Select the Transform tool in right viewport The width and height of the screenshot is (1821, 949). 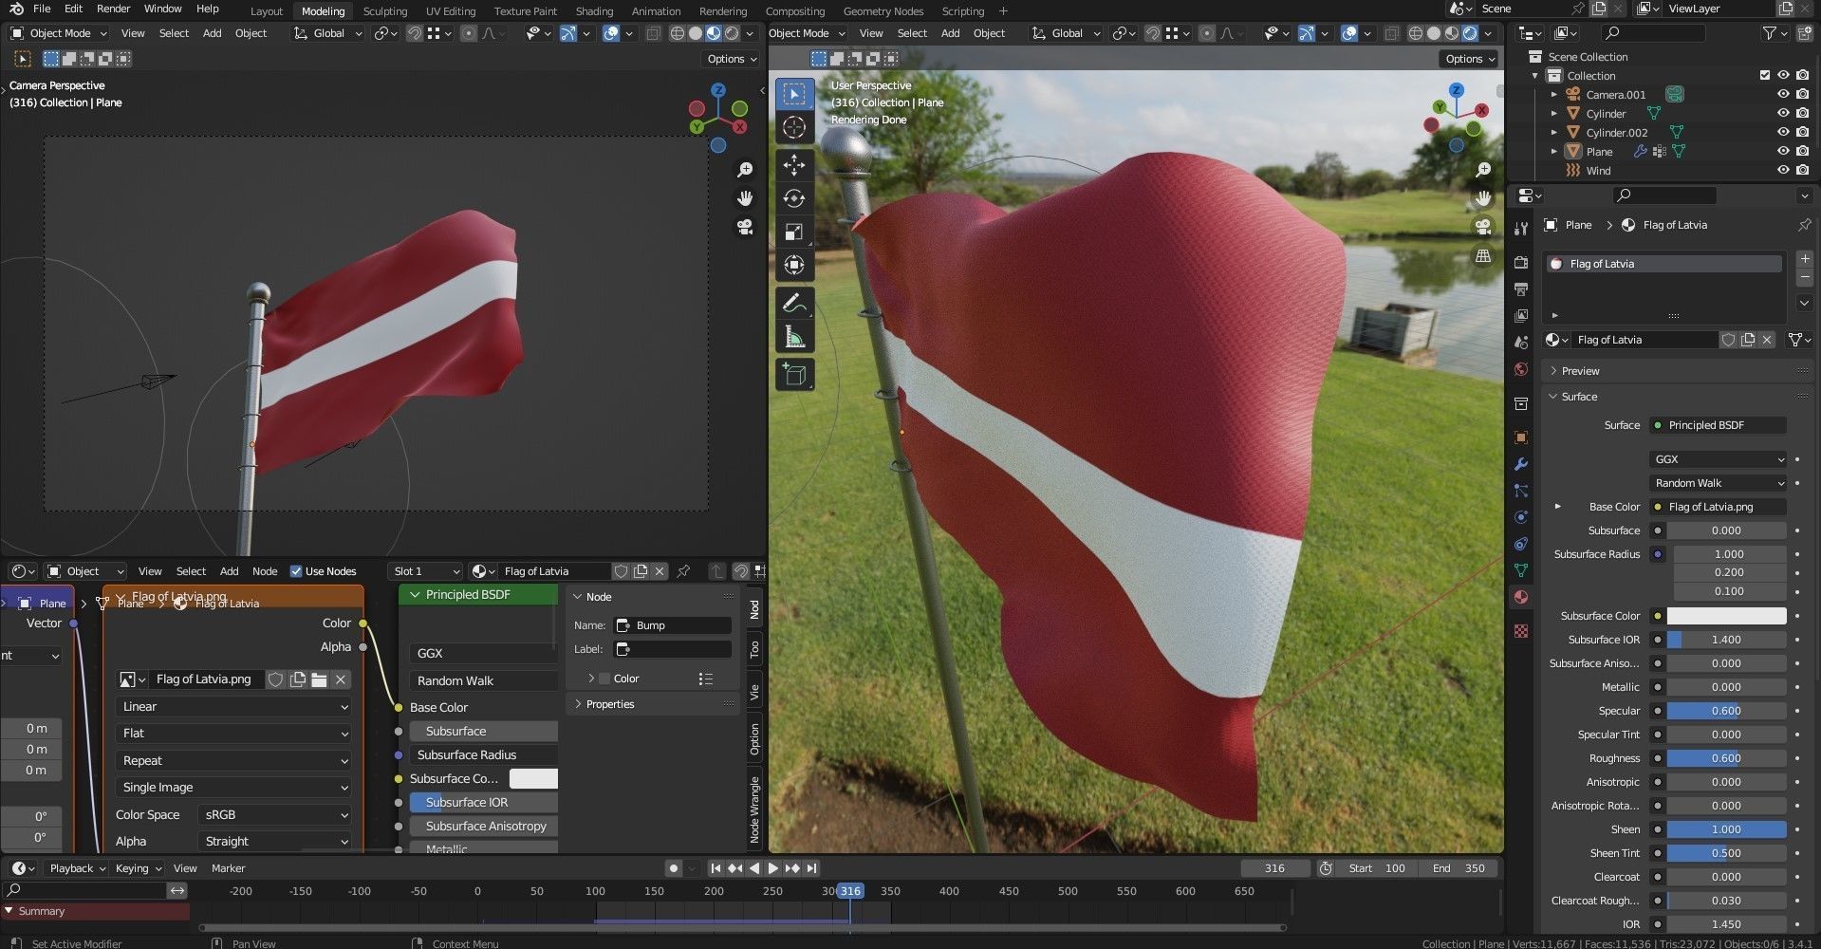(794, 265)
